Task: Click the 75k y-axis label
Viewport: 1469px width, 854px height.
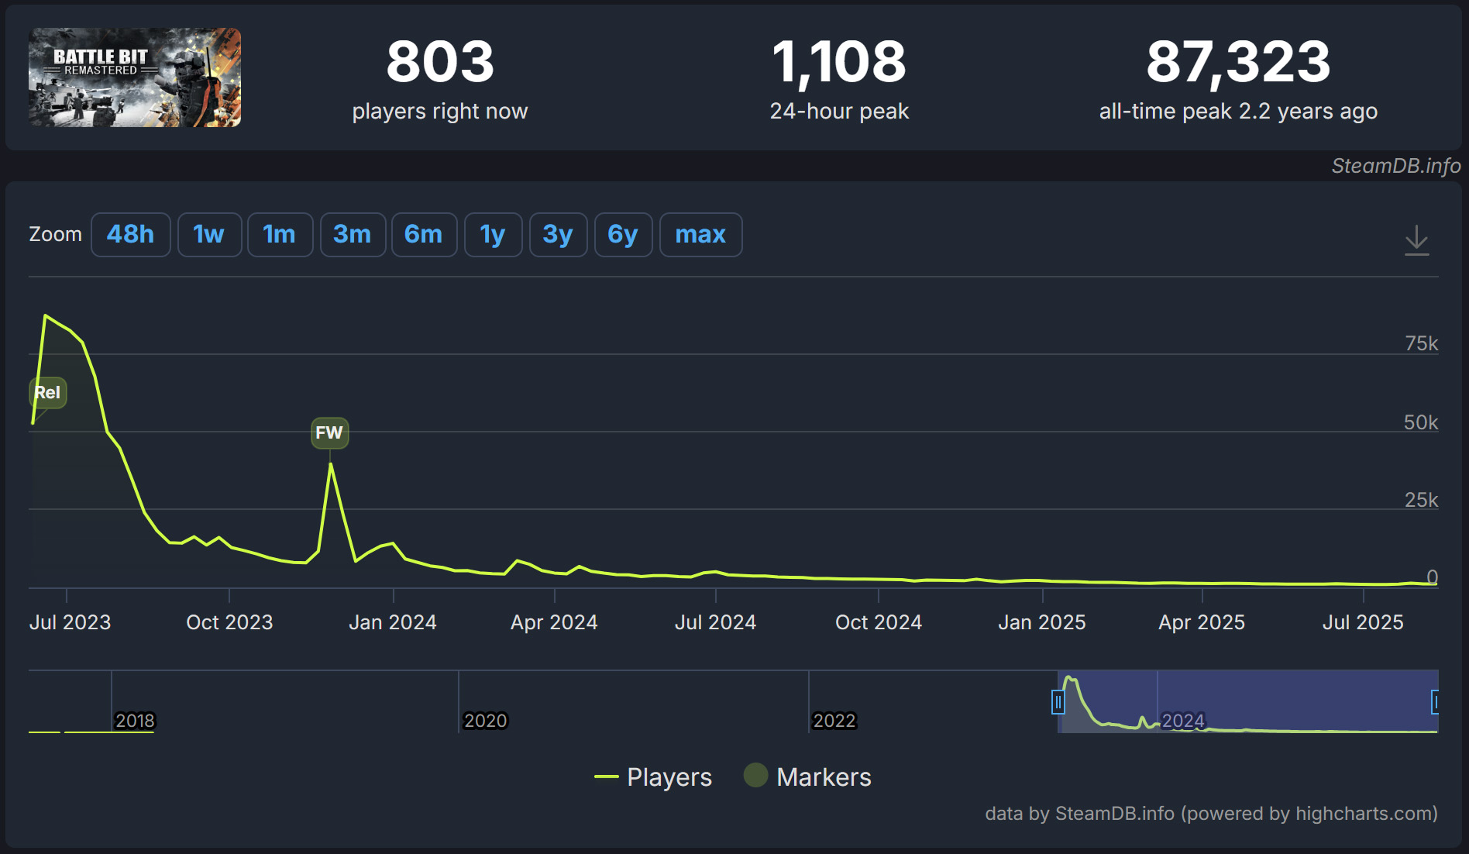Action: [x=1421, y=343]
